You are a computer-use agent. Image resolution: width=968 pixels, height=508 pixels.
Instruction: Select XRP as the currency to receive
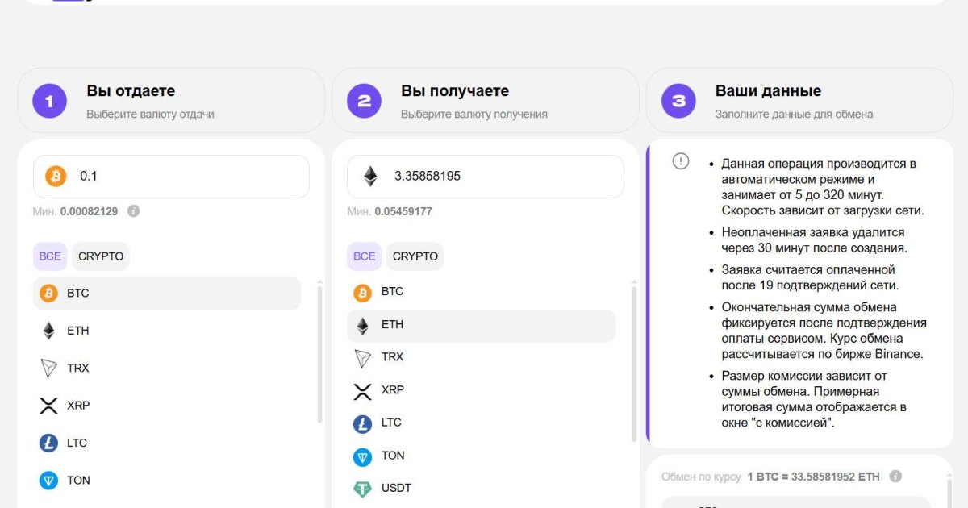coord(482,390)
